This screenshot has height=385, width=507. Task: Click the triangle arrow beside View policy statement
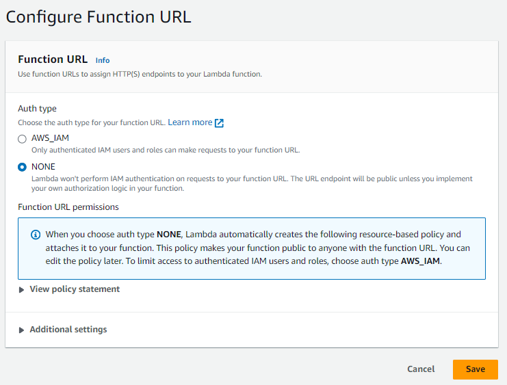[21, 290]
